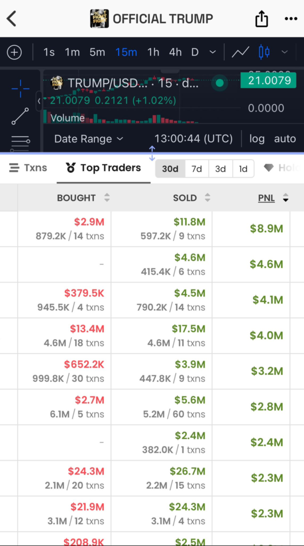
Task: Click the $11.8M sold value
Action: [x=190, y=222]
